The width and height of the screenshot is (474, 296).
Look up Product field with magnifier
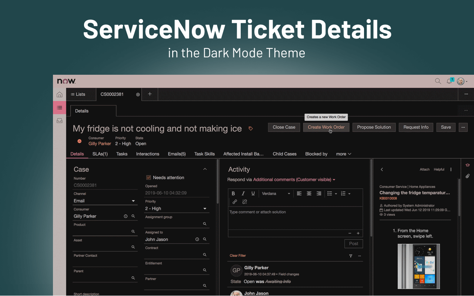[133, 232]
